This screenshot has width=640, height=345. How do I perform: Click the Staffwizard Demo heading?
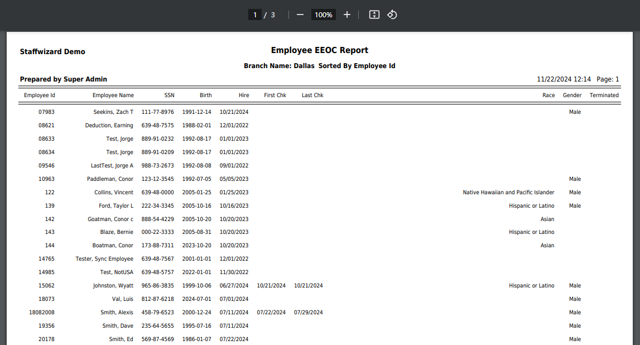pos(52,52)
